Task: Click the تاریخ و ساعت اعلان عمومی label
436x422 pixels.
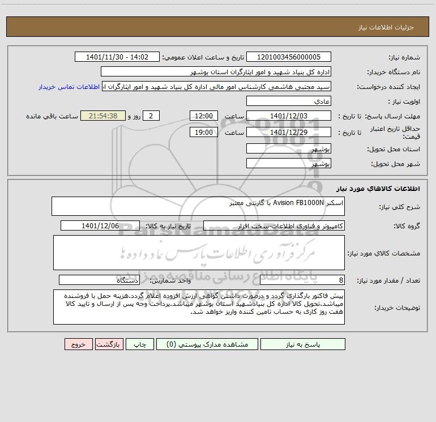Action: click(203, 57)
